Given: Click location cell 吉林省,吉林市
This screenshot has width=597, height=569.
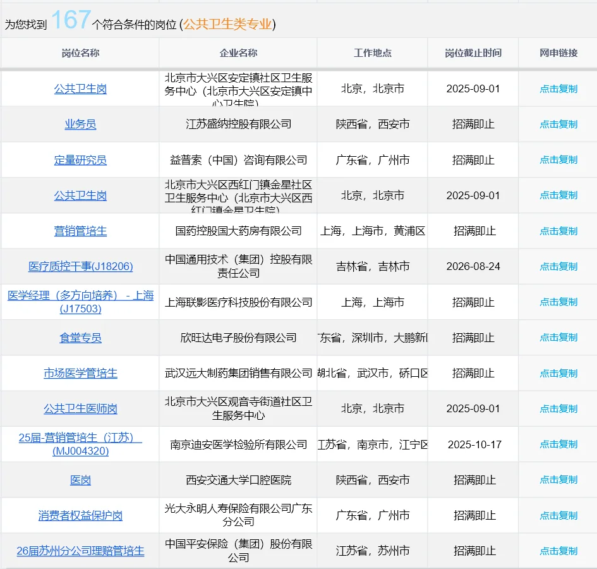Looking at the screenshot, I should [x=372, y=266].
